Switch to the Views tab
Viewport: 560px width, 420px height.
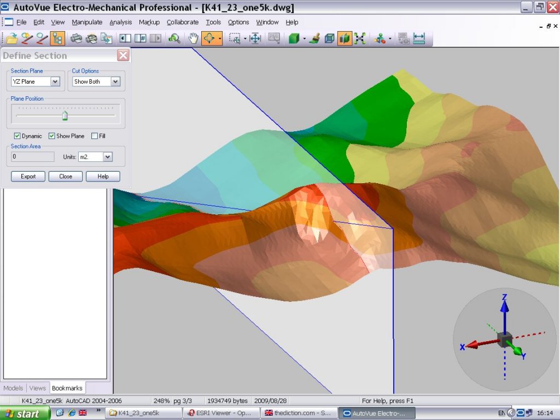point(38,388)
